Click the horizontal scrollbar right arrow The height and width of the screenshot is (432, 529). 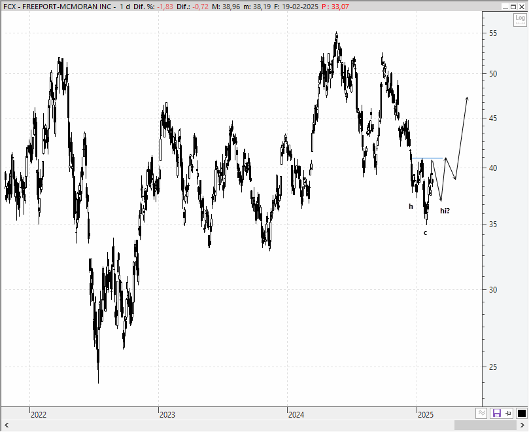point(522,425)
